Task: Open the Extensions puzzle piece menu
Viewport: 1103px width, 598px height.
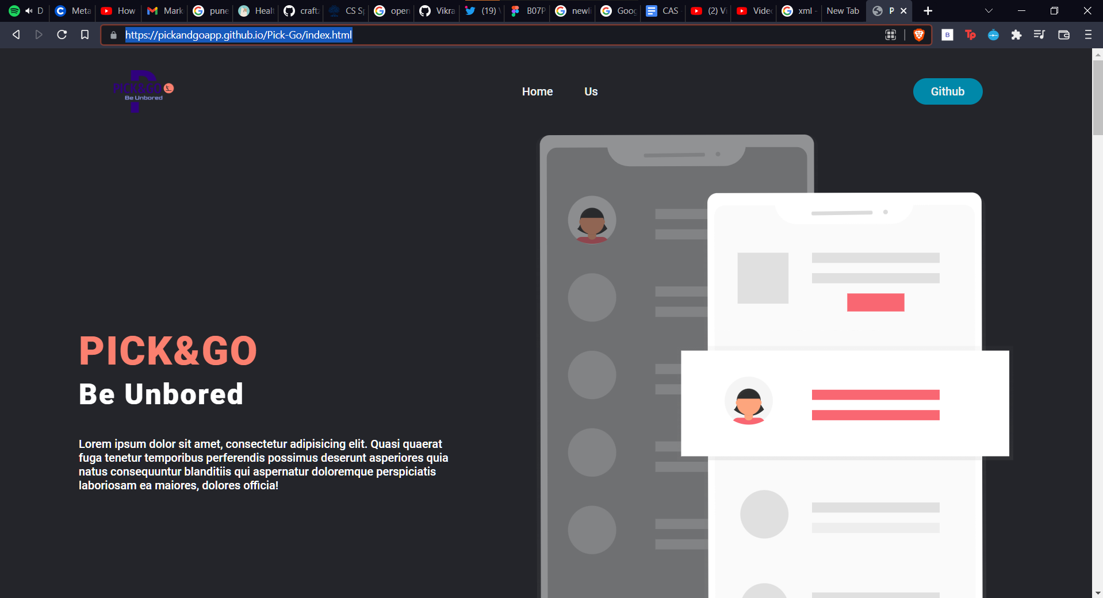Action: (1016, 35)
